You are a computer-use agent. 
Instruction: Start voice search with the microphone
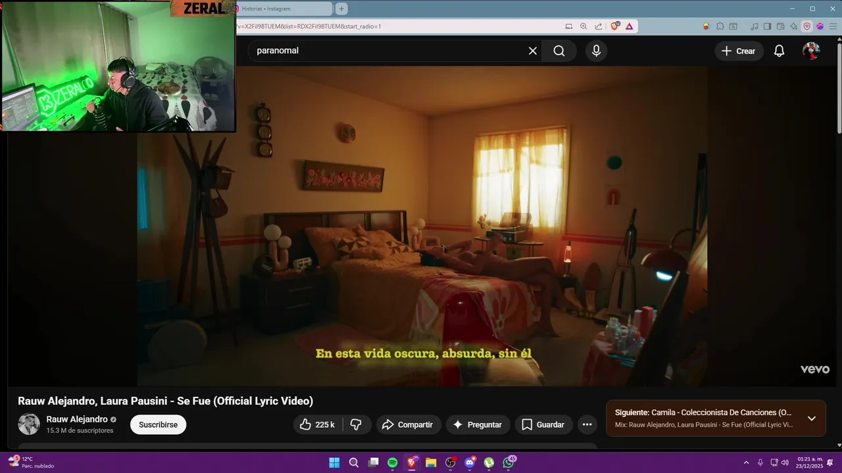[x=596, y=51]
